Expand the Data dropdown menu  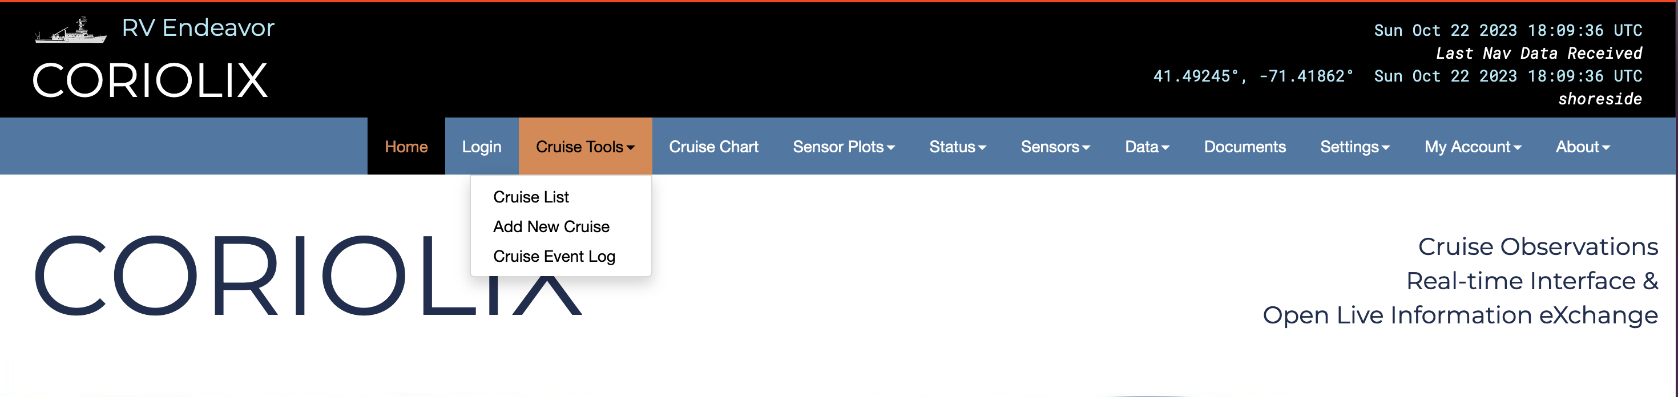1147,147
